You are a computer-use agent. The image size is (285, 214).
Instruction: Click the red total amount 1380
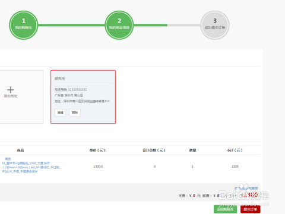click(251, 195)
